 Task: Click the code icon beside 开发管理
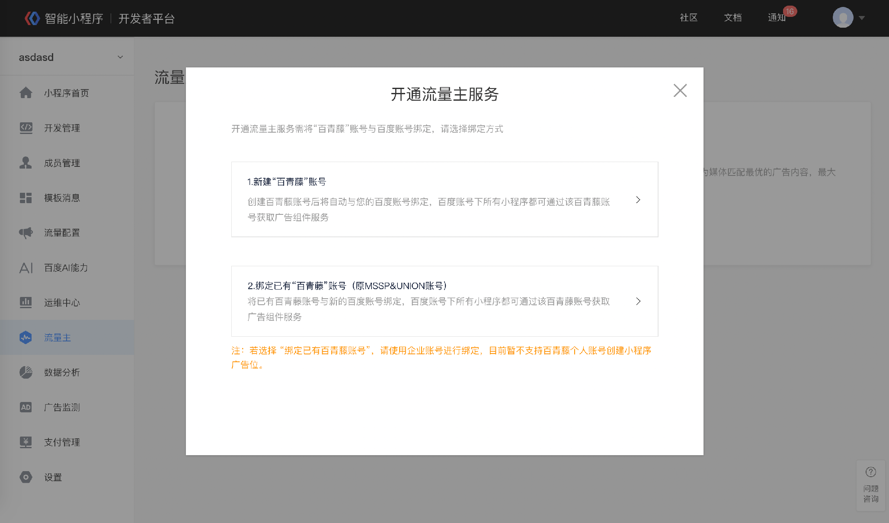coord(26,128)
